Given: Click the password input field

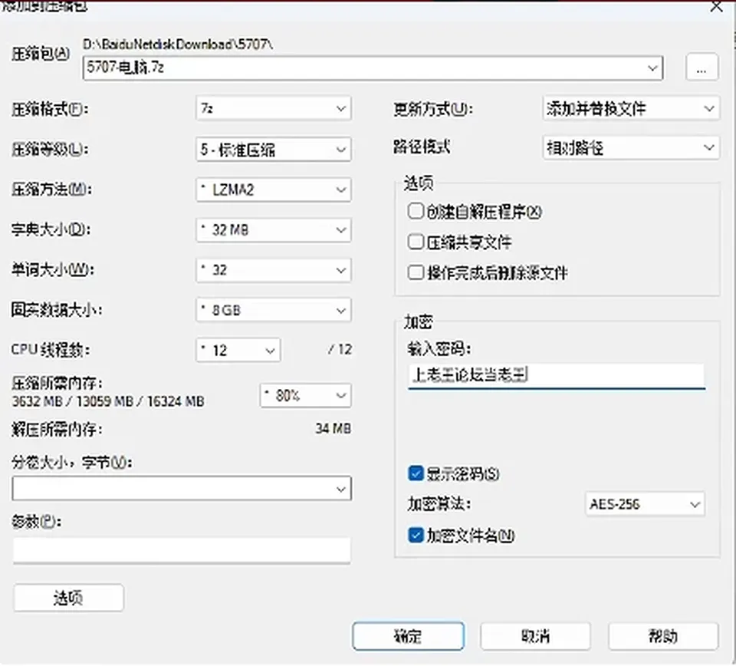Looking at the screenshot, I should tap(557, 375).
